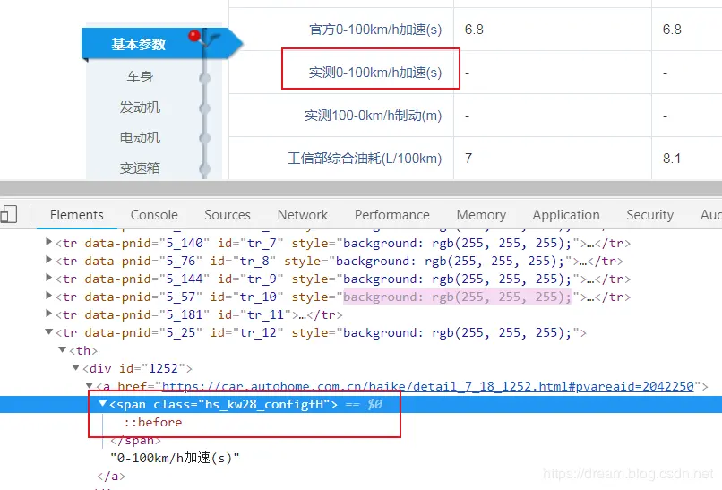Viewport: 722px width, 490px height.
Task: Click the timeline dot beside 发动机
Action: (x=205, y=108)
